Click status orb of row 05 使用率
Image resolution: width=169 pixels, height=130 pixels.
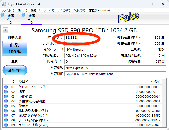point(6,106)
